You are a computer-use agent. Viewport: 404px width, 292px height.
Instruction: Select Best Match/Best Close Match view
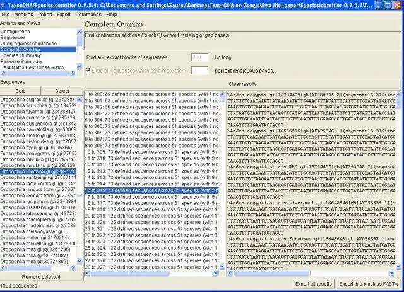(x=38, y=67)
